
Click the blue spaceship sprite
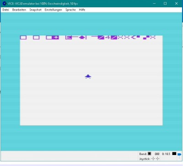tap(88, 77)
